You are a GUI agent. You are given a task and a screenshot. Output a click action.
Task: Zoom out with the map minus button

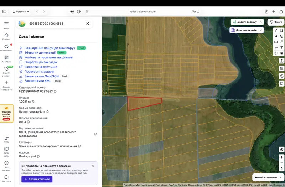tap(281, 163)
